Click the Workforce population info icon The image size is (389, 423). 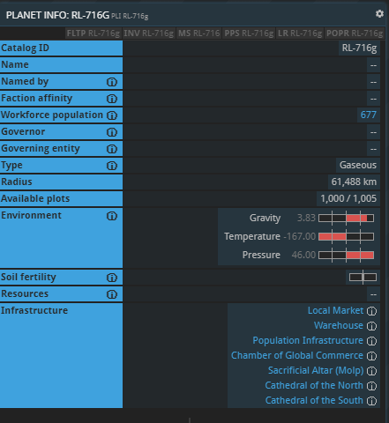tap(112, 115)
